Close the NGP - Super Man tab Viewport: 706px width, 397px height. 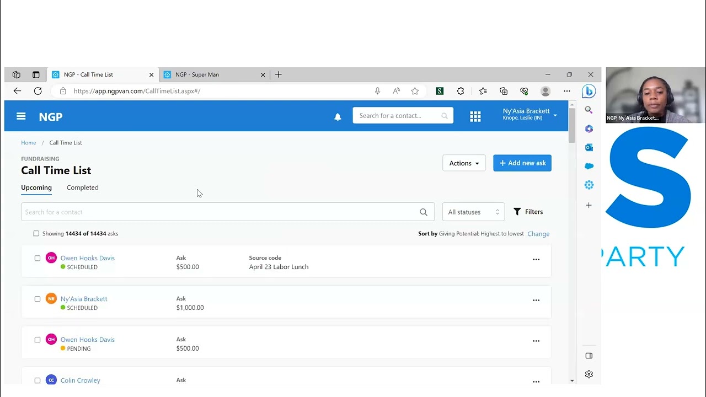(x=263, y=74)
